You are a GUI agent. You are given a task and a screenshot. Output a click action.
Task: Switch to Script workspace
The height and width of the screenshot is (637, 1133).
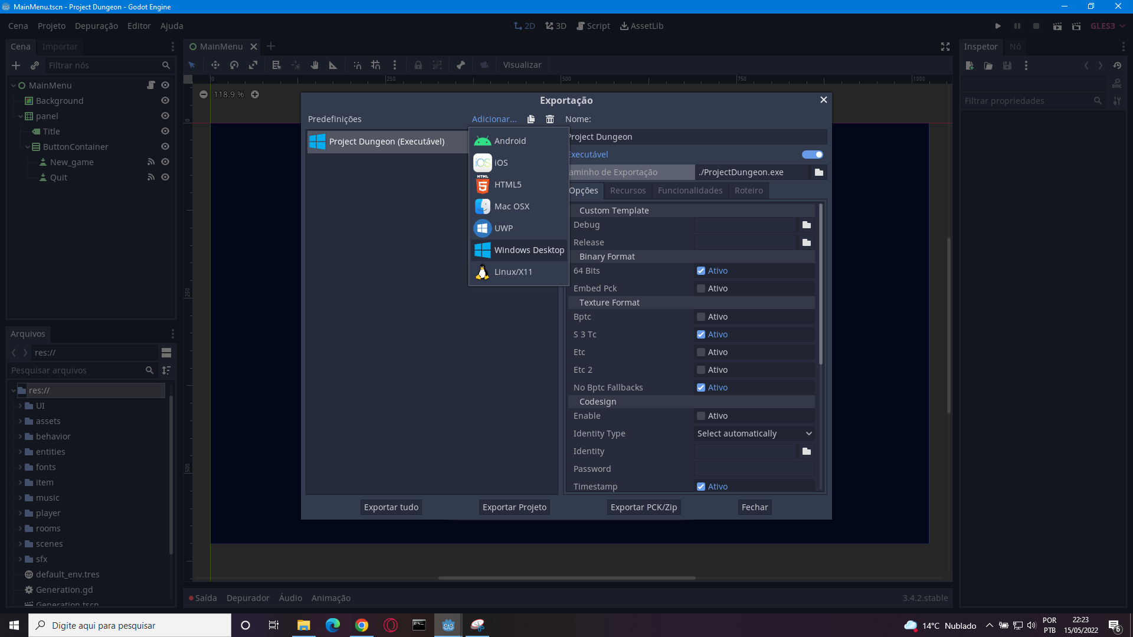click(x=593, y=26)
